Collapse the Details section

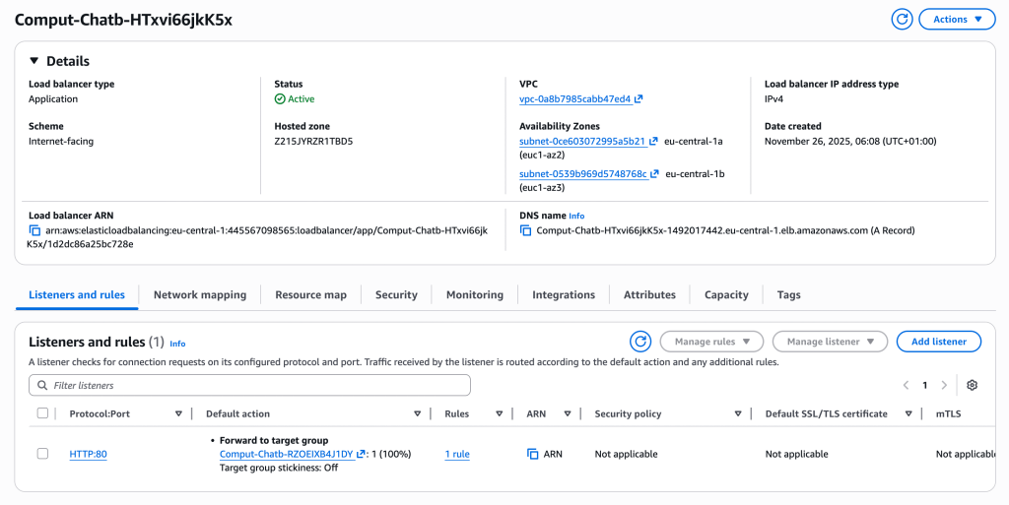point(35,61)
